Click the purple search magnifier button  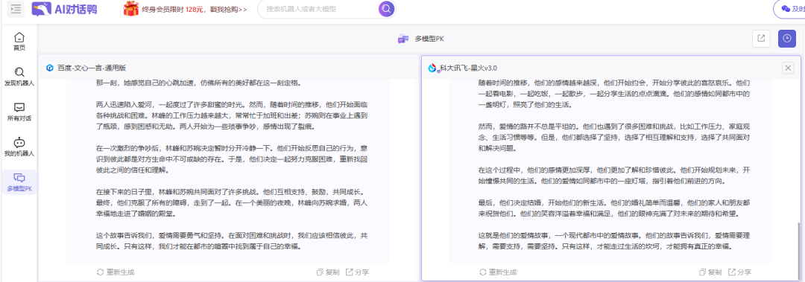click(x=387, y=9)
